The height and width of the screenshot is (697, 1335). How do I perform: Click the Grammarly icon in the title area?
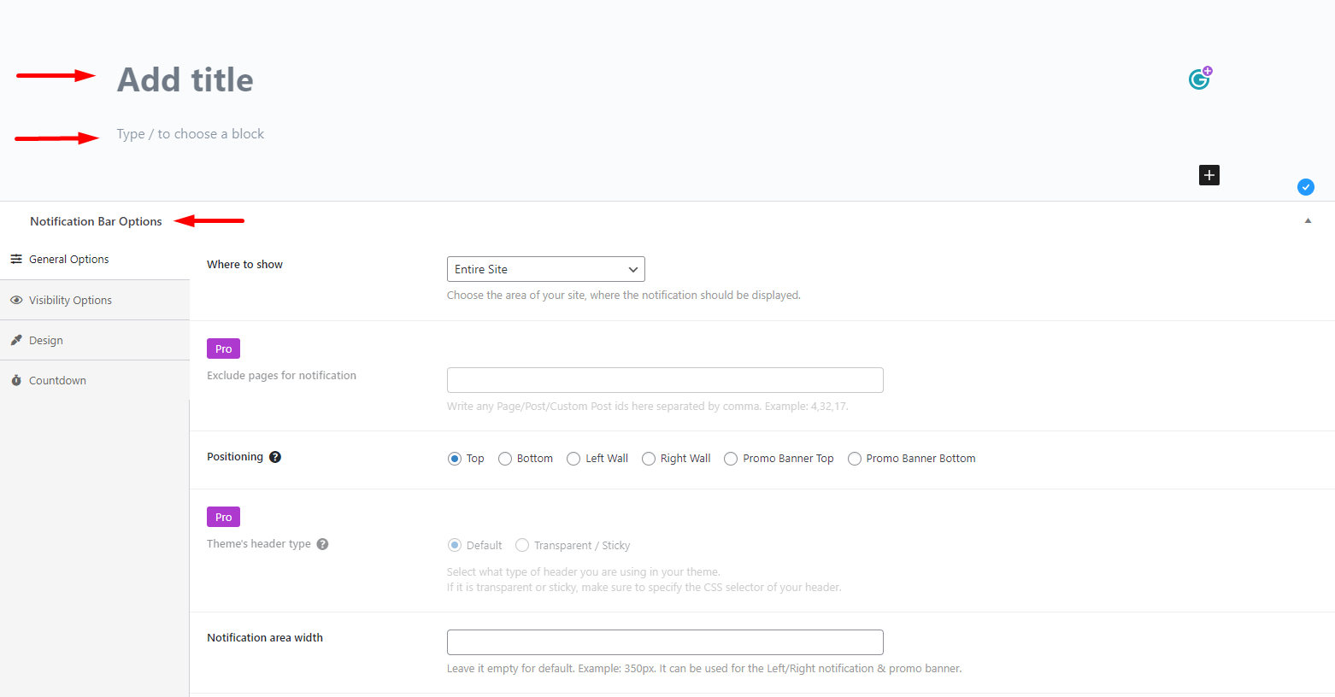pyautogui.click(x=1199, y=79)
